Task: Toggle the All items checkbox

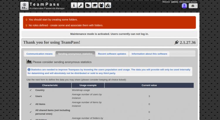Action: [x=31, y=104]
